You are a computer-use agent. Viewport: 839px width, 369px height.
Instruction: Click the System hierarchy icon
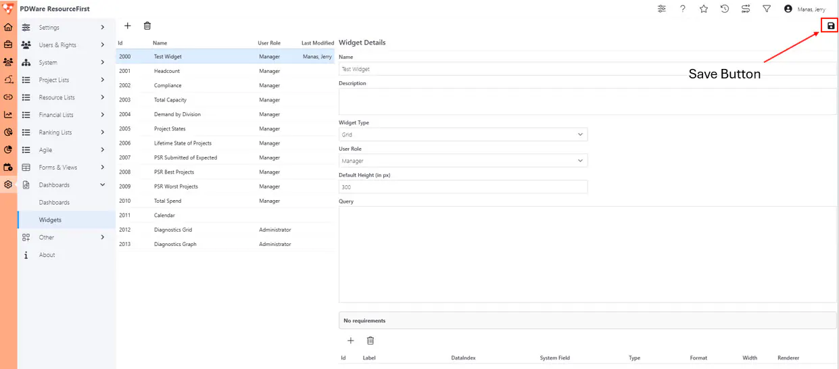(x=26, y=62)
